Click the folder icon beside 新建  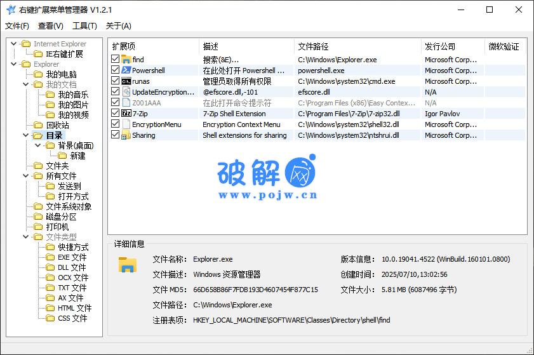[62, 156]
